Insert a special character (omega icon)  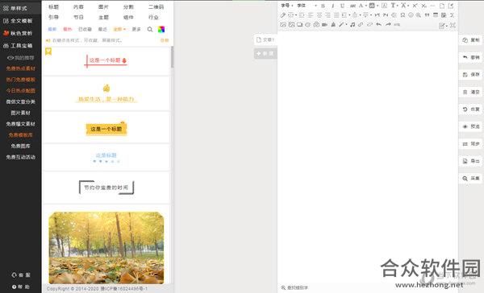click(x=403, y=14)
